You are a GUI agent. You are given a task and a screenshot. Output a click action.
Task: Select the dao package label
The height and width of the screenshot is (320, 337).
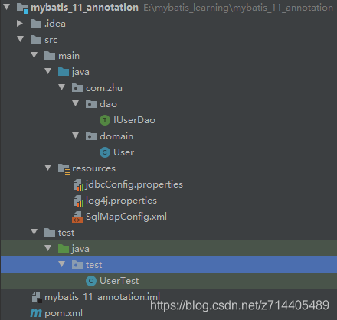108,104
